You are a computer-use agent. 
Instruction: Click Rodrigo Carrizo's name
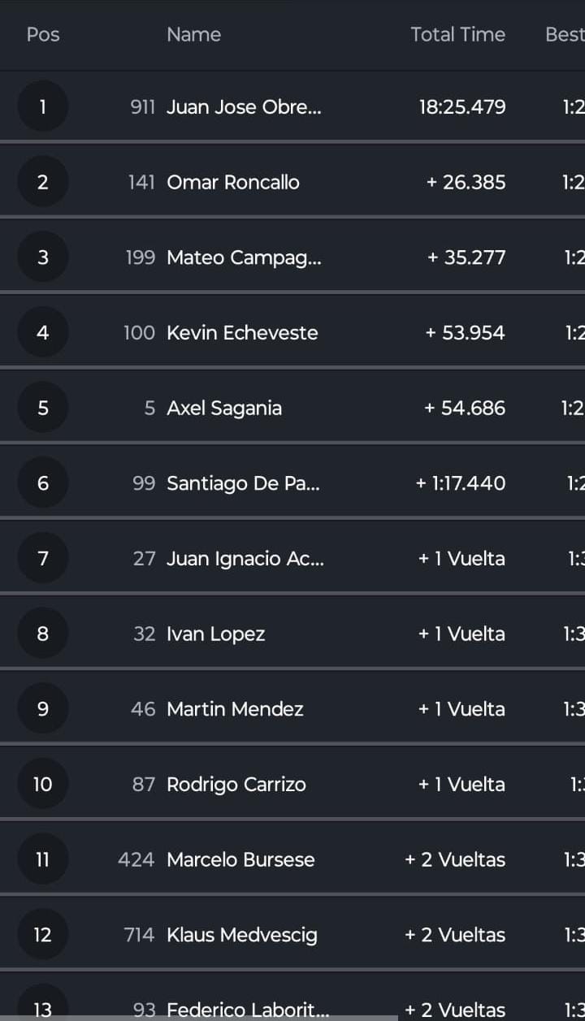click(x=236, y=785)
